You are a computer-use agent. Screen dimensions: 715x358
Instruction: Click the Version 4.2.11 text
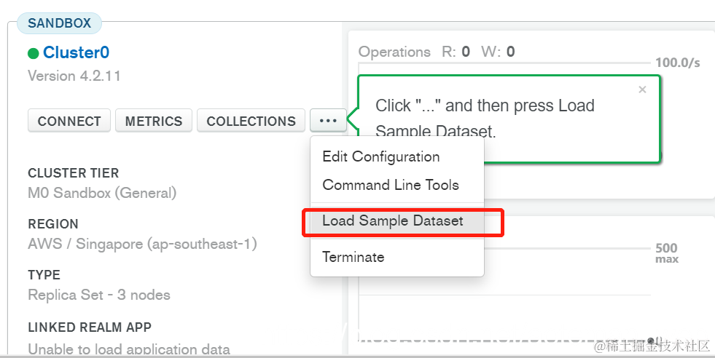tap(74, 76)
